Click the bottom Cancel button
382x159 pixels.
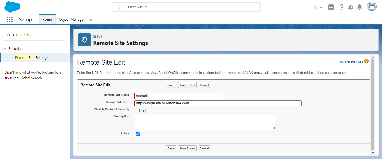tap(204, 148)
